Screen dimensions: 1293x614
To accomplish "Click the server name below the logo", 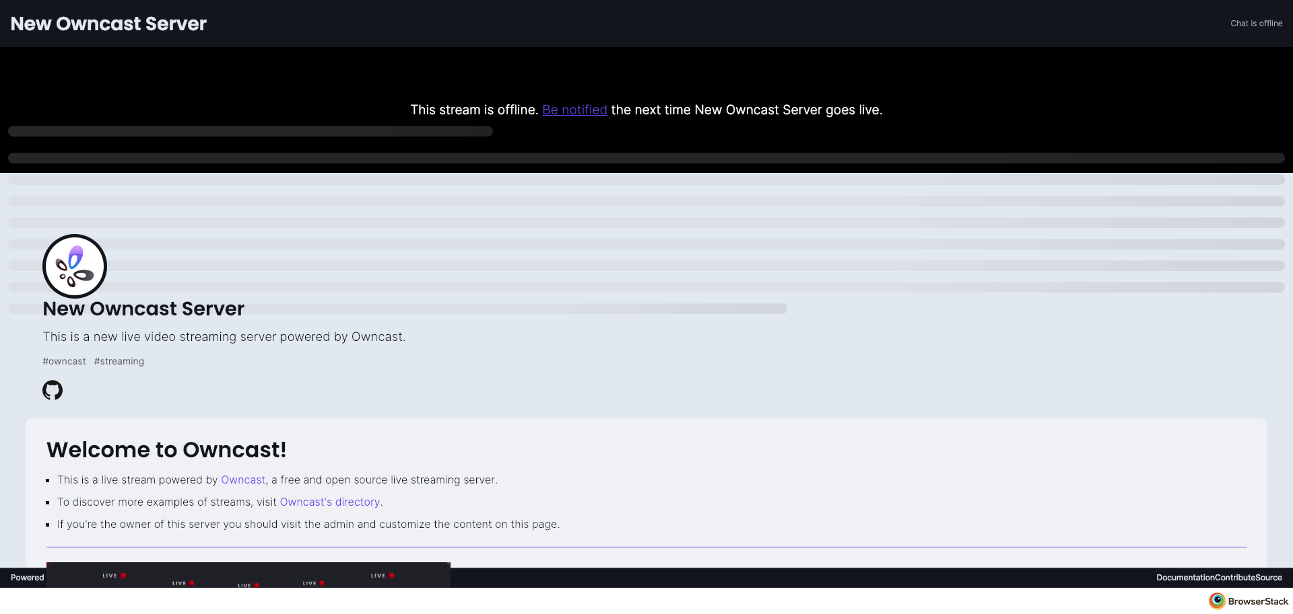I will (x=143, y=309).
